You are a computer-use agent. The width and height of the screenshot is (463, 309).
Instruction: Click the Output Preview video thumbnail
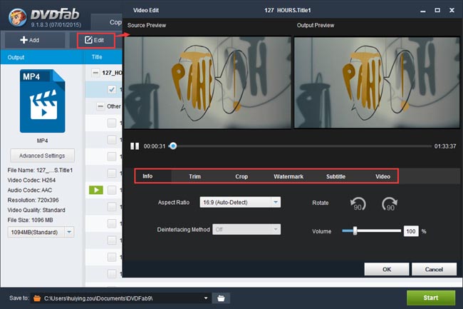click(377, 83)
